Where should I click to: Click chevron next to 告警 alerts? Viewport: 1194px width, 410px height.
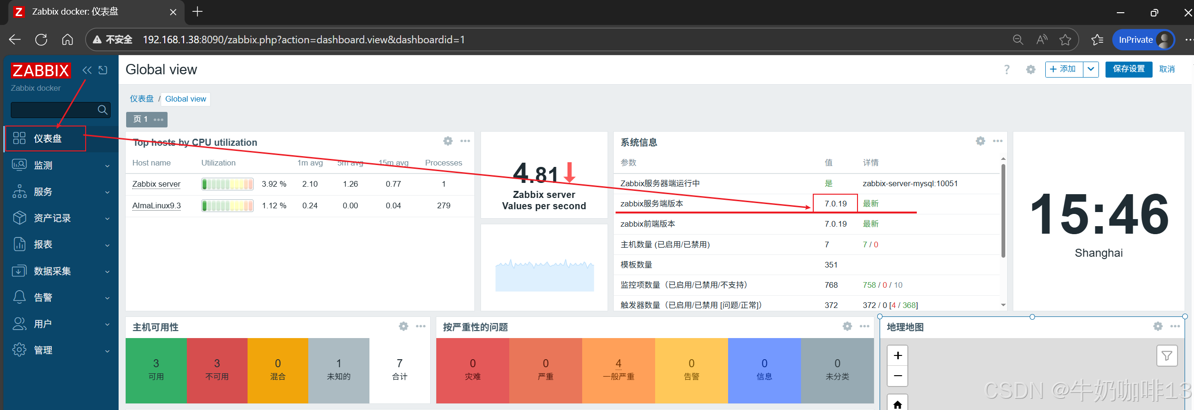click(x=107, y=298)
